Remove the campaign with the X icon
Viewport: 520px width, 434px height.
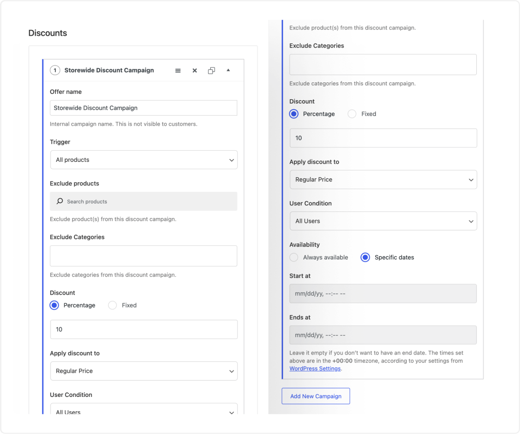tap(195, 70)
